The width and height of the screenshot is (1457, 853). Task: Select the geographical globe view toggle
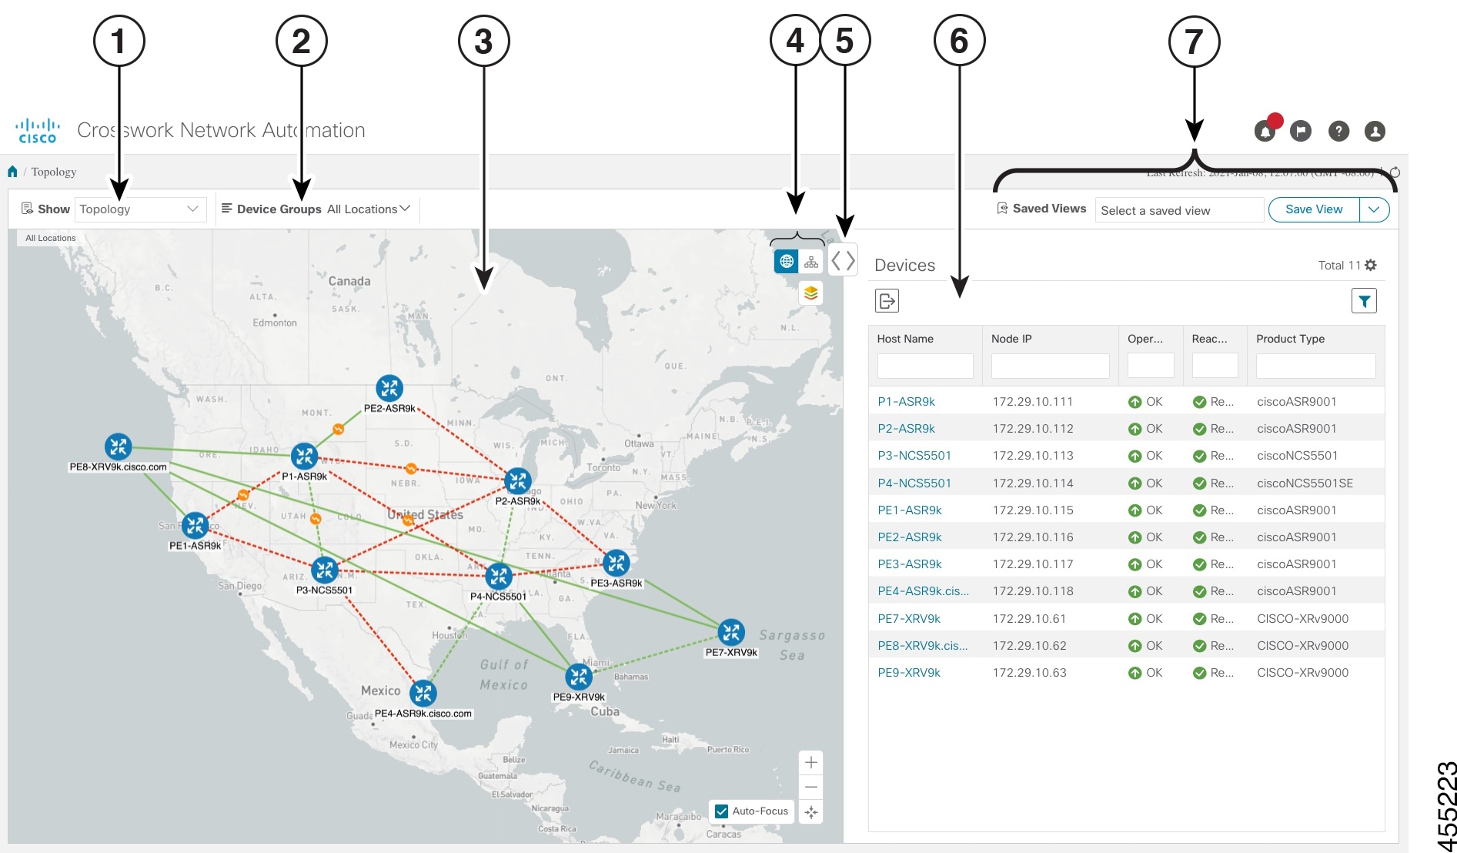pyautogui.click(x=786, y=261)
